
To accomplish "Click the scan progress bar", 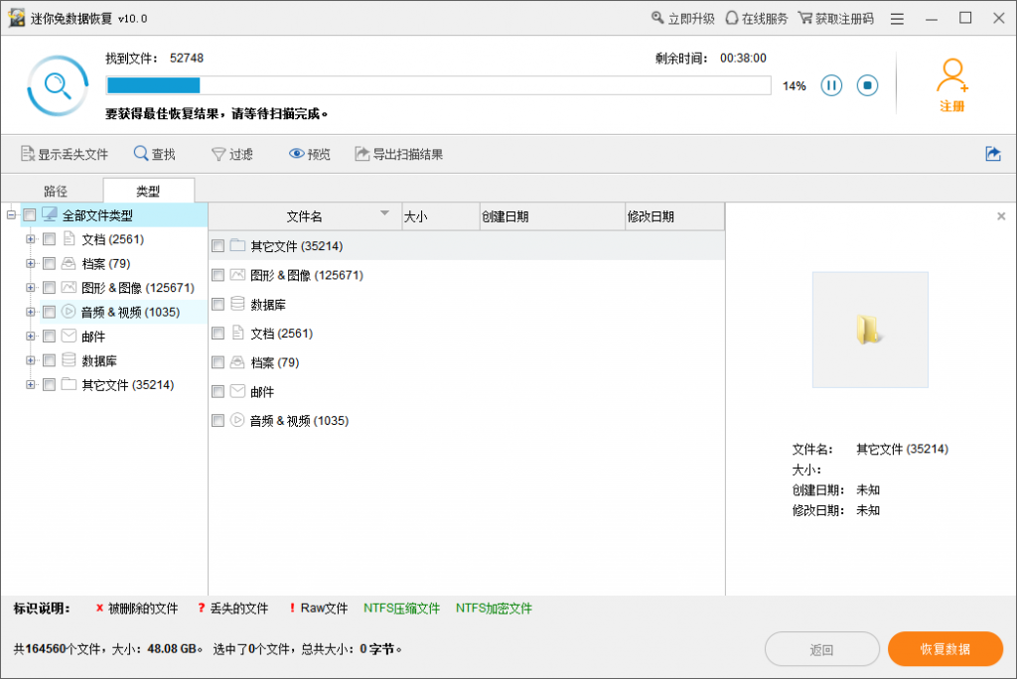I will click(x=438, y=85).
